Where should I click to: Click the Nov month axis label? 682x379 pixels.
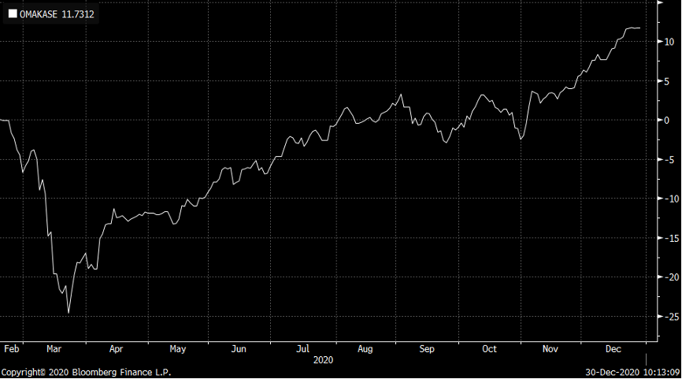point(550,347)
